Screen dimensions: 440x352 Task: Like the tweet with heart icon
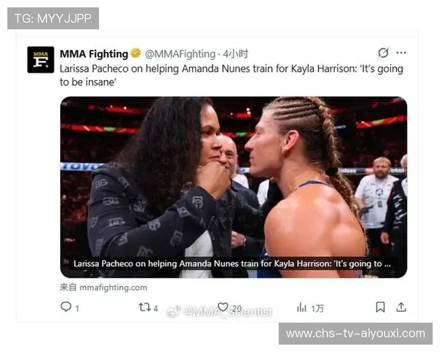[223, 307]
